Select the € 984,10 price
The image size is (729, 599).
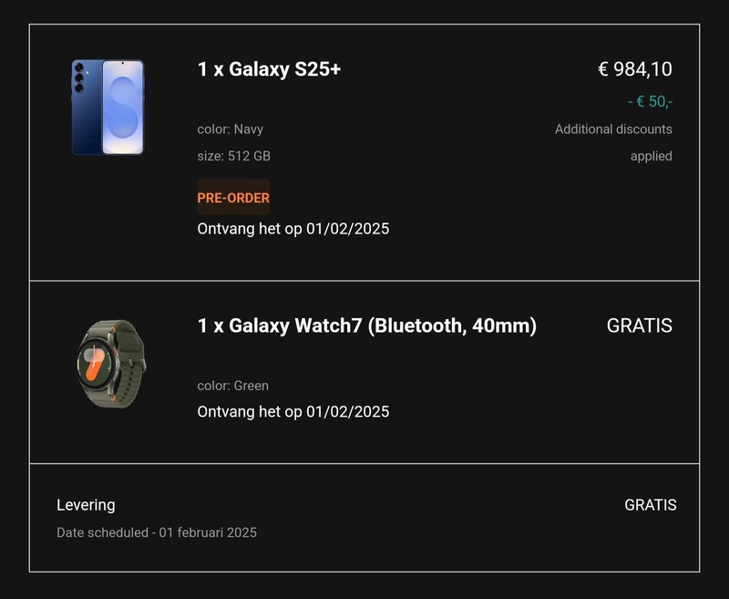634,69
